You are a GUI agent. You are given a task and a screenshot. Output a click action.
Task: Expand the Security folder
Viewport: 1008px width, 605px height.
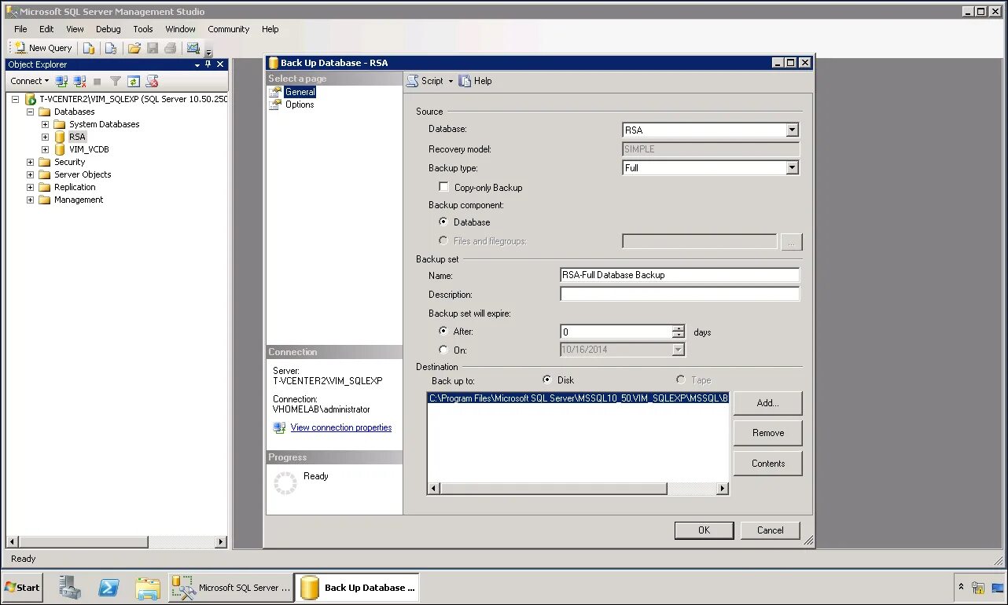click(x=31, y=162)
